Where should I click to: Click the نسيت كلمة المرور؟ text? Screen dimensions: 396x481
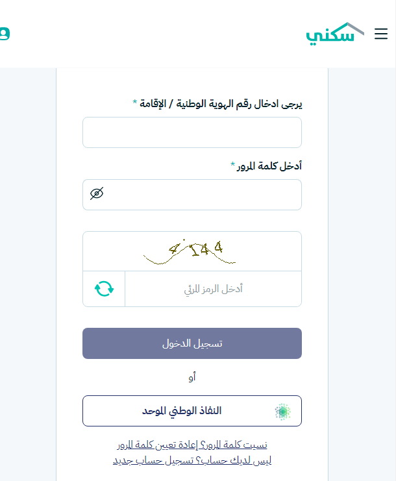click(234, 445)
